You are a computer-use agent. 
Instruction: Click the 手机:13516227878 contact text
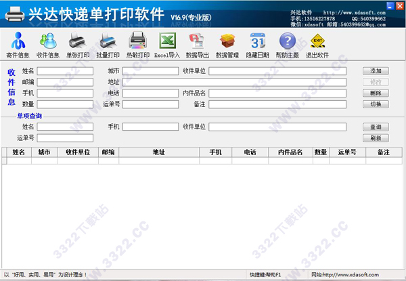(x=313, y=19)
